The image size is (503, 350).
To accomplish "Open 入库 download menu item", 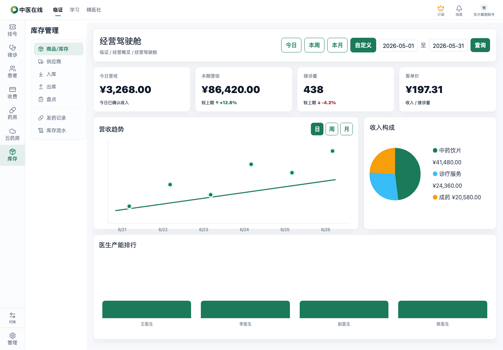I will (59, 74).
